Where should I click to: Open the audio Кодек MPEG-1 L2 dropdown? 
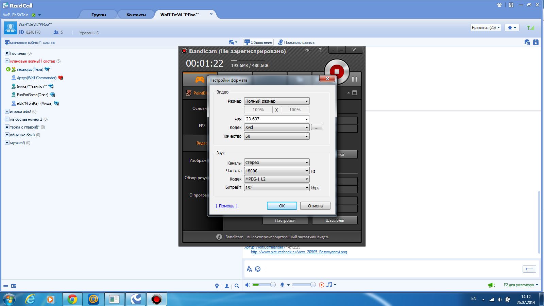[x=277, y=179]
